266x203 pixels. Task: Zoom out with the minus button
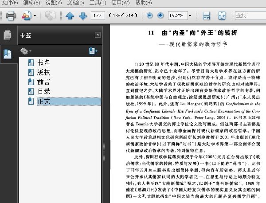pyautogui.click(x=149, y=16)
